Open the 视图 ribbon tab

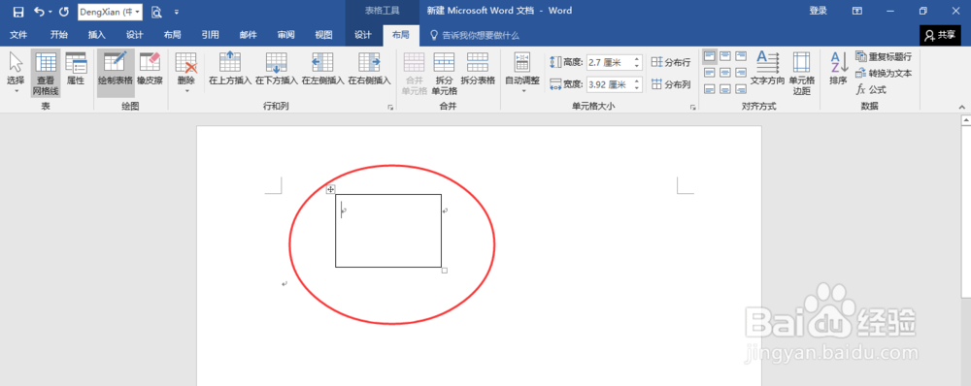[324, 35]
